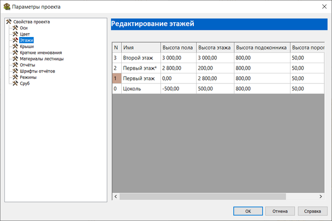332x221 pixels.
Task: Select row number 3 cell
Action: point(117,58)
